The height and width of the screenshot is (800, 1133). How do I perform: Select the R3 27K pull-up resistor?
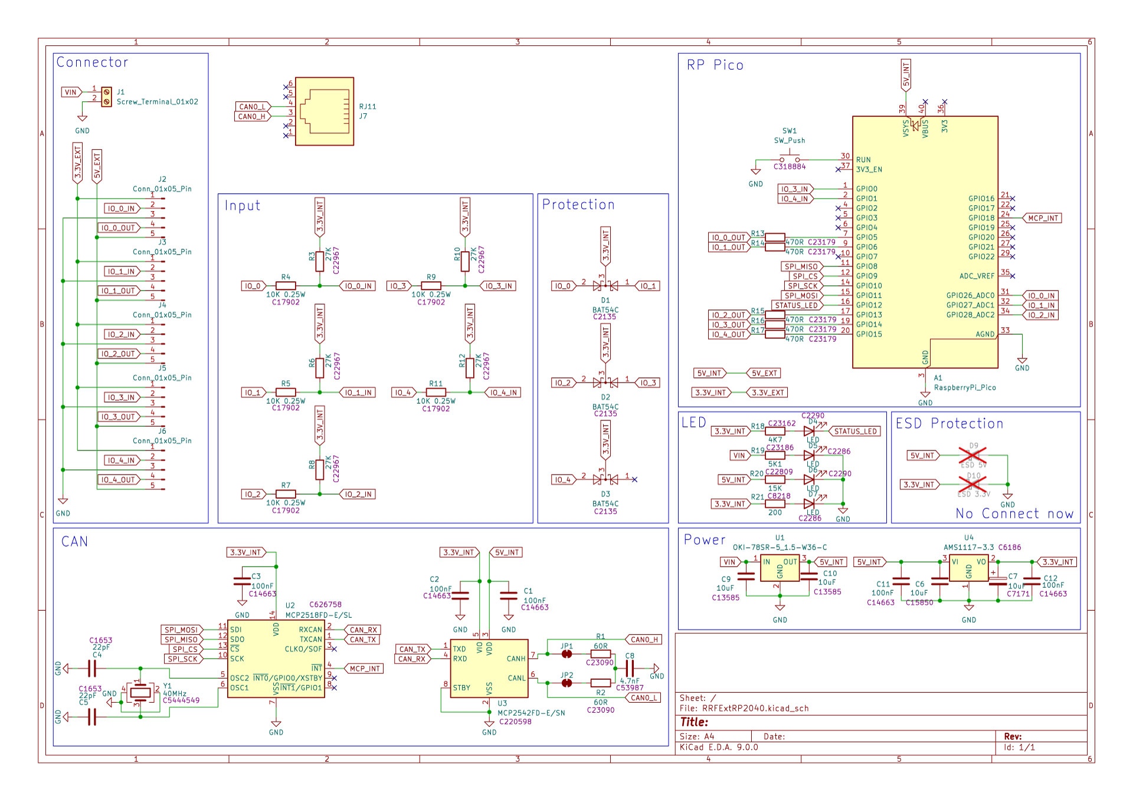[320, 261]
